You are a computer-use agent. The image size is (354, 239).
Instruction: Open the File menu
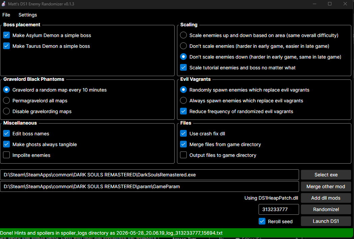click(6, 15)
